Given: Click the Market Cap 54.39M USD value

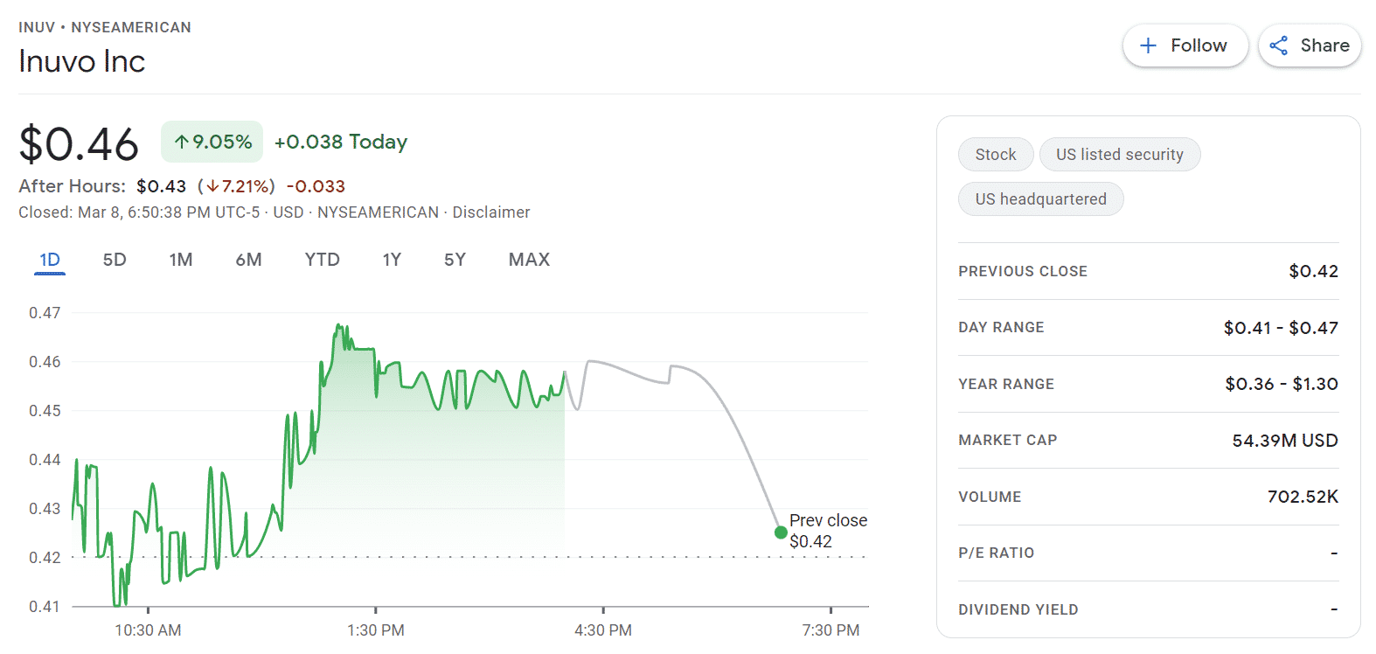Looking at the screenshot, I should (x=1285, y=441).
